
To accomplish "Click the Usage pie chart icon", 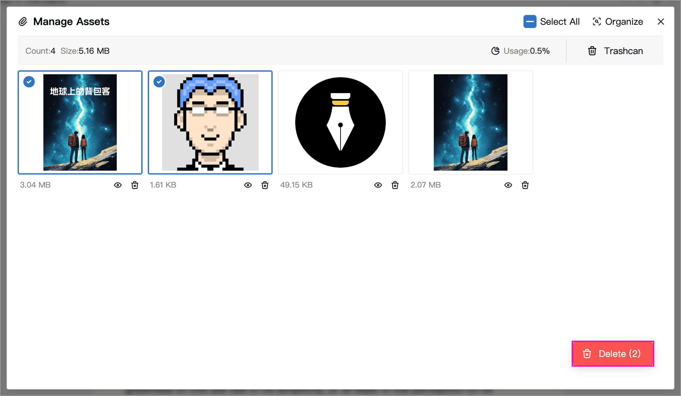I will click(495, 51).
